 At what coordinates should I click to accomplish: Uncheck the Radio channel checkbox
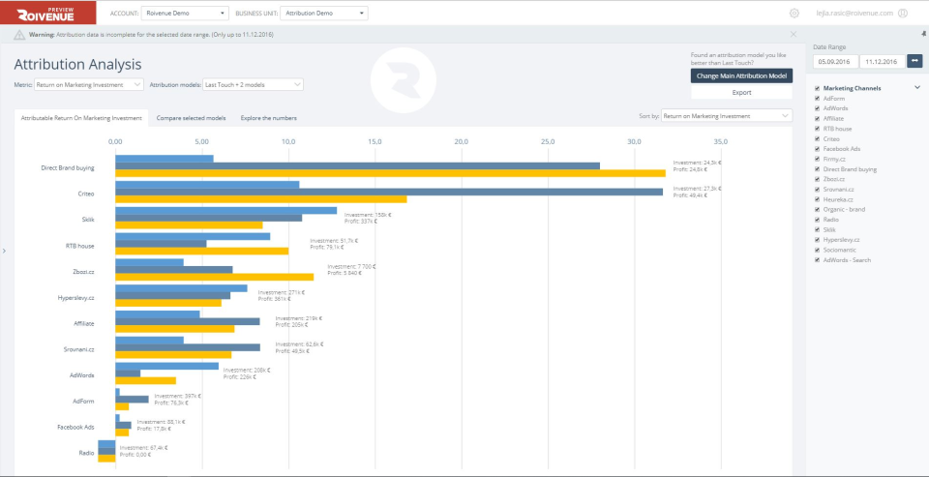coord(818,220)
